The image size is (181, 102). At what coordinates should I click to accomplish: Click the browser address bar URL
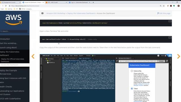click(x=25, y=6)
